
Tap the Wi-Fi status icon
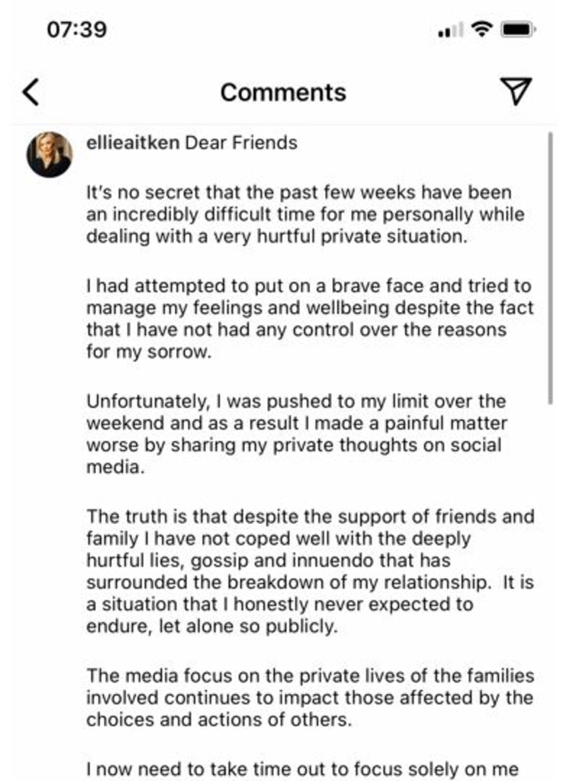click(482, 30)
